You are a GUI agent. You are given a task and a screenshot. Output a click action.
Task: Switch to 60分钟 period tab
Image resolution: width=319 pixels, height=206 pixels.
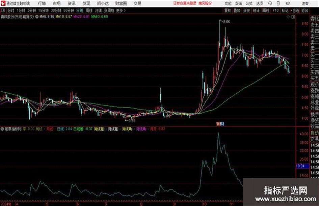pyautogui.click(x=69, y=10)
